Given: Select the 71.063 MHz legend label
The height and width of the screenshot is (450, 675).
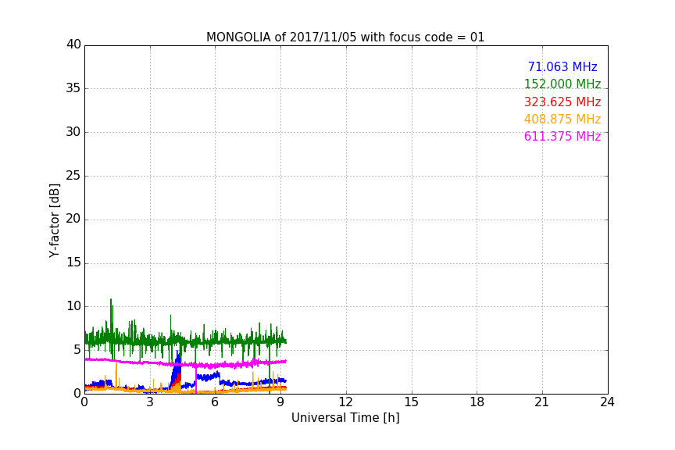Looking at the screenshot, I should tap(562, 66).
